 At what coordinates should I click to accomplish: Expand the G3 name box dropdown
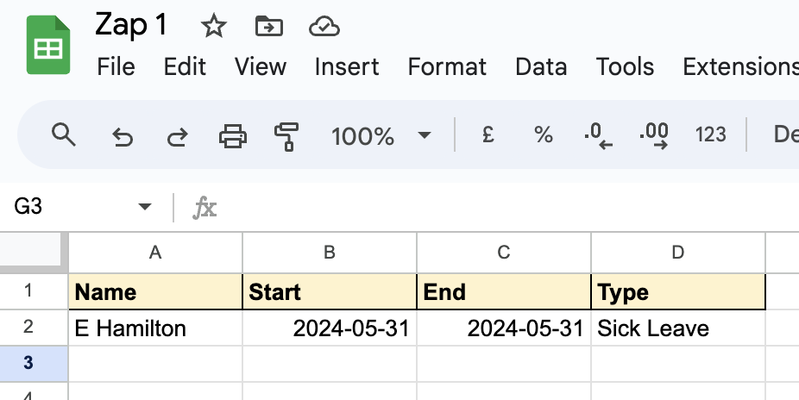[145, 207]
